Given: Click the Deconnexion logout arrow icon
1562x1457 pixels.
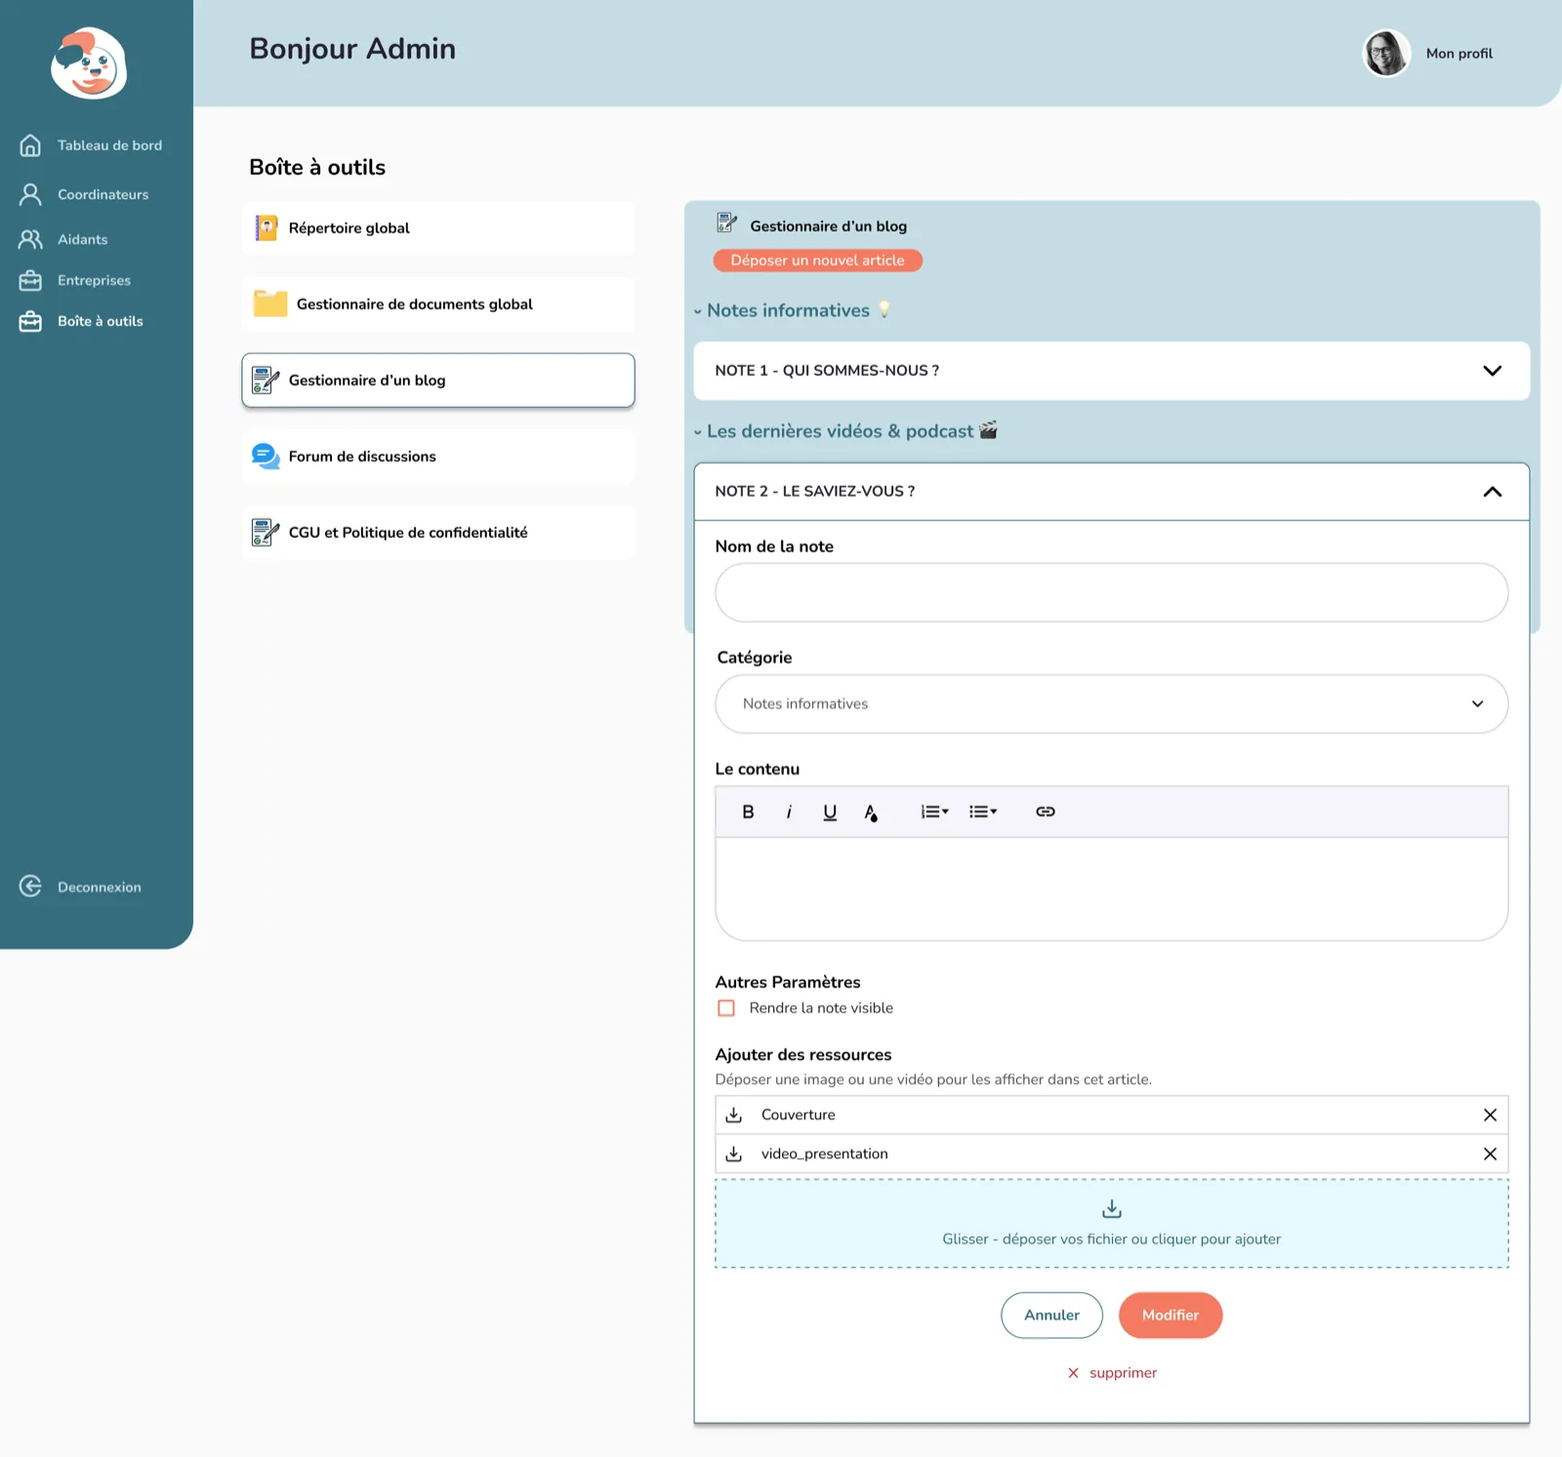Looking at the screenshot, I should tap(30, 886).
